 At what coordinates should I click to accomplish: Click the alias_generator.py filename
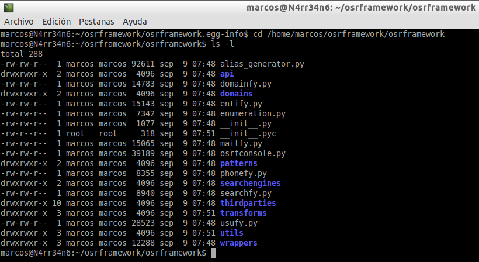[262, 64]
